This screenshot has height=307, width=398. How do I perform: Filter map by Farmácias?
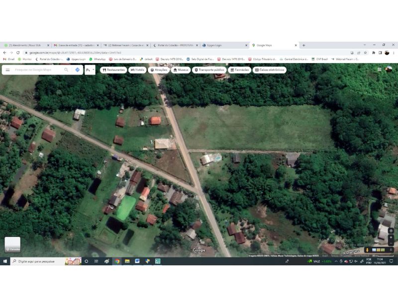(240, 70)
